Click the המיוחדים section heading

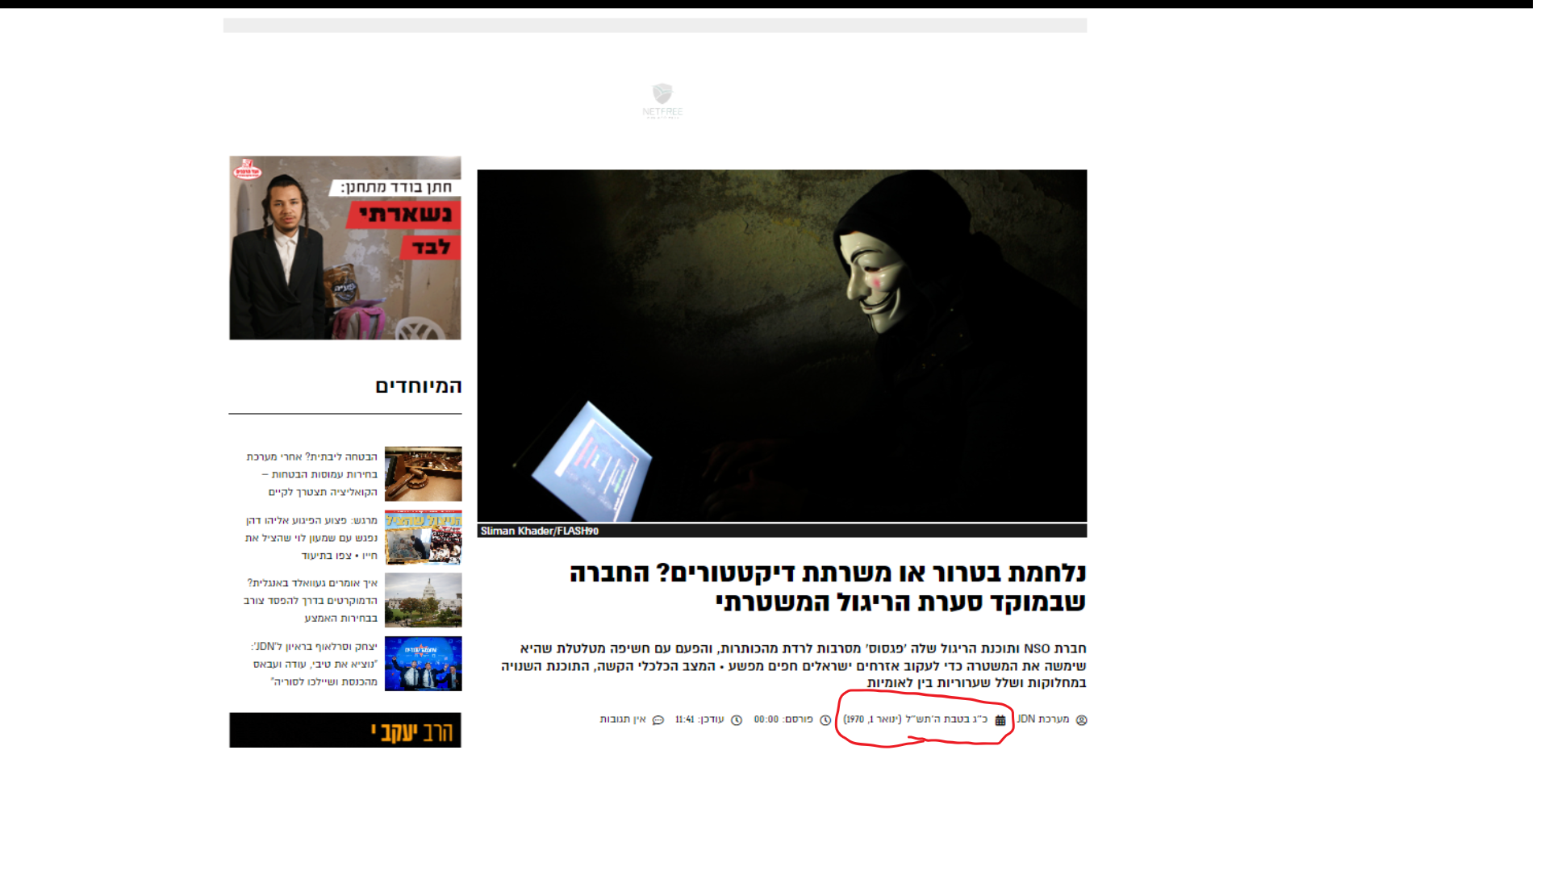[418, 386]
